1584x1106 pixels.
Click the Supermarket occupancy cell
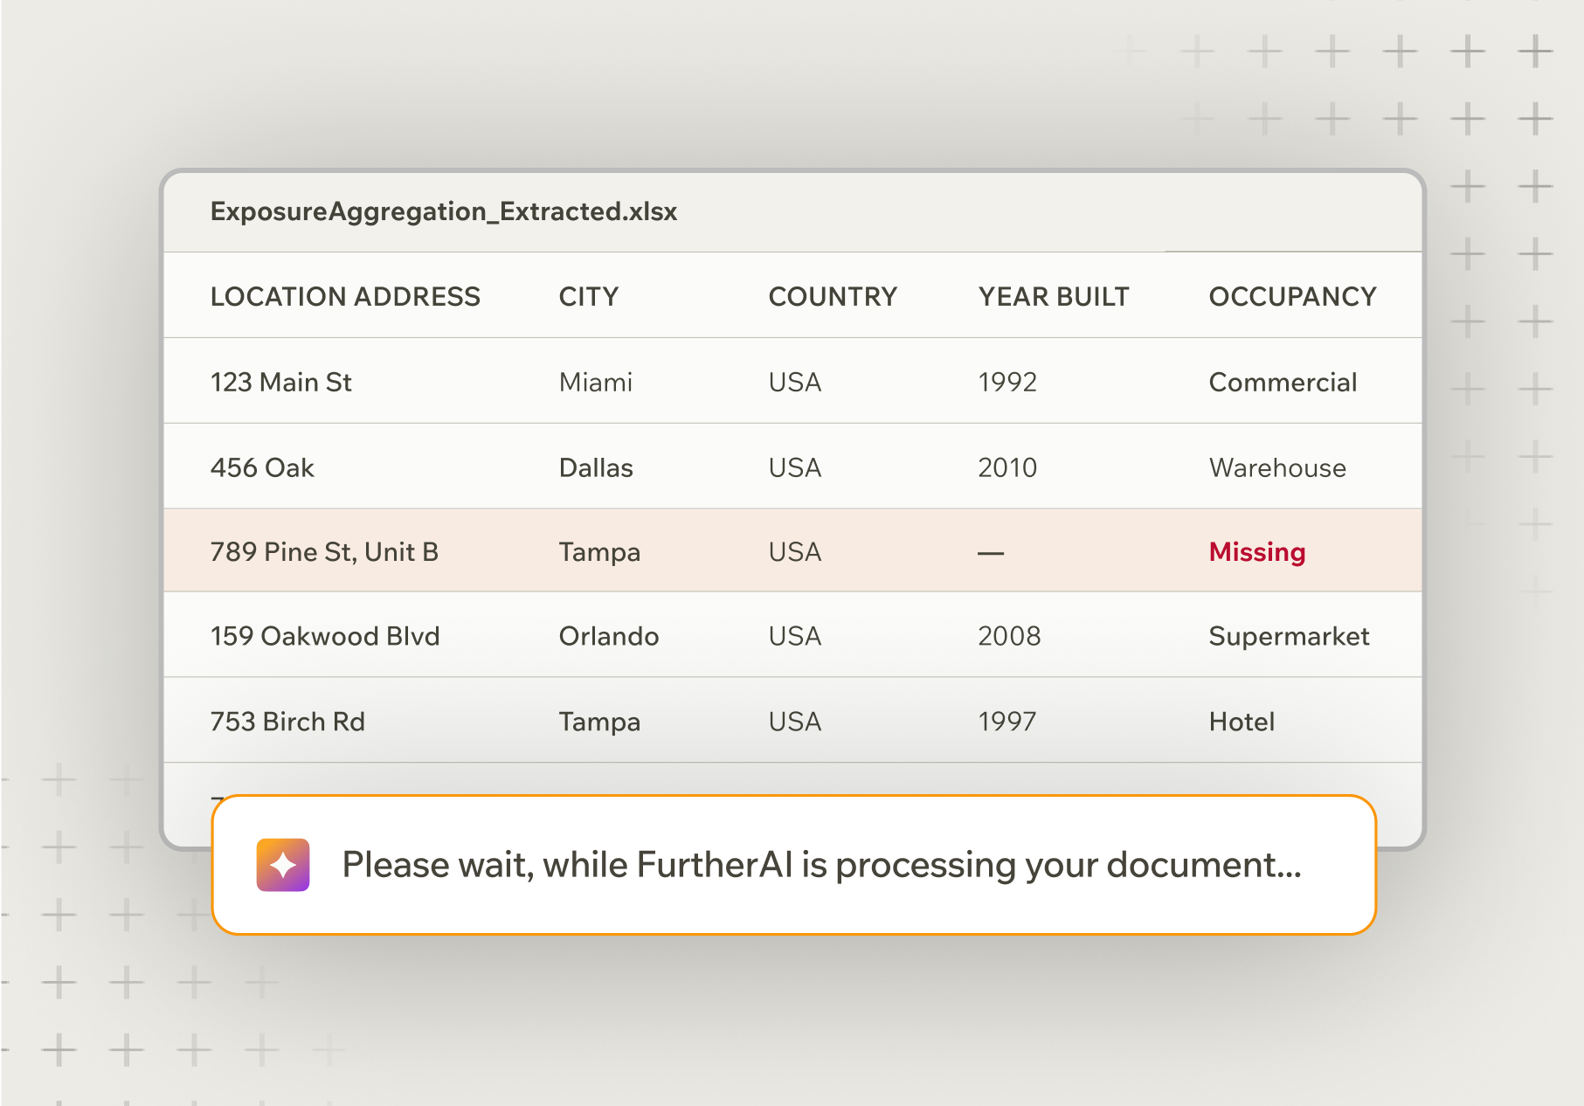pyautogui.click(x=1288, y=636)
